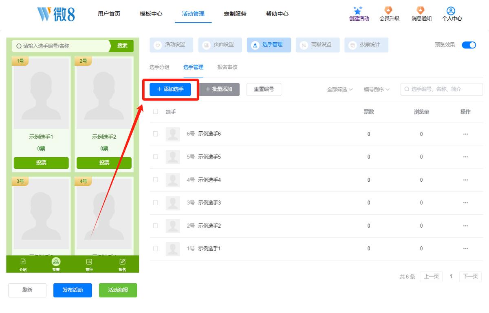Open 个人中心 profile icon
The height and width of the screenshot is (313, 489).
click(451, 11)
